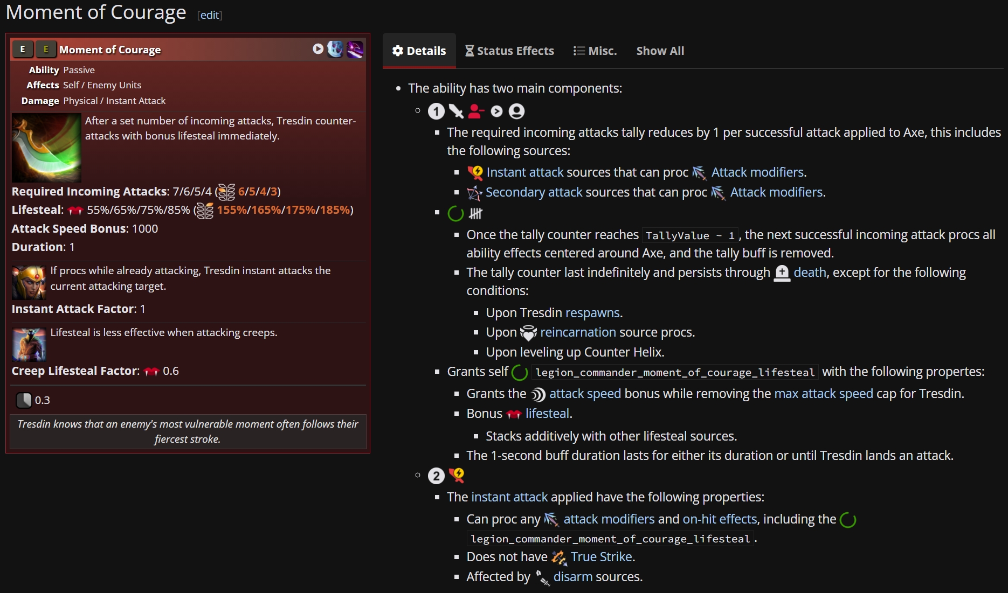This screenshot has height=593, width=1008.
Task: Click the blue hero icon in ability header
Action: (335, 50)
